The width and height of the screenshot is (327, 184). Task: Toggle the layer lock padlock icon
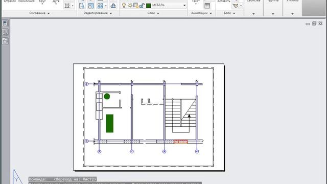pos(142,6)
